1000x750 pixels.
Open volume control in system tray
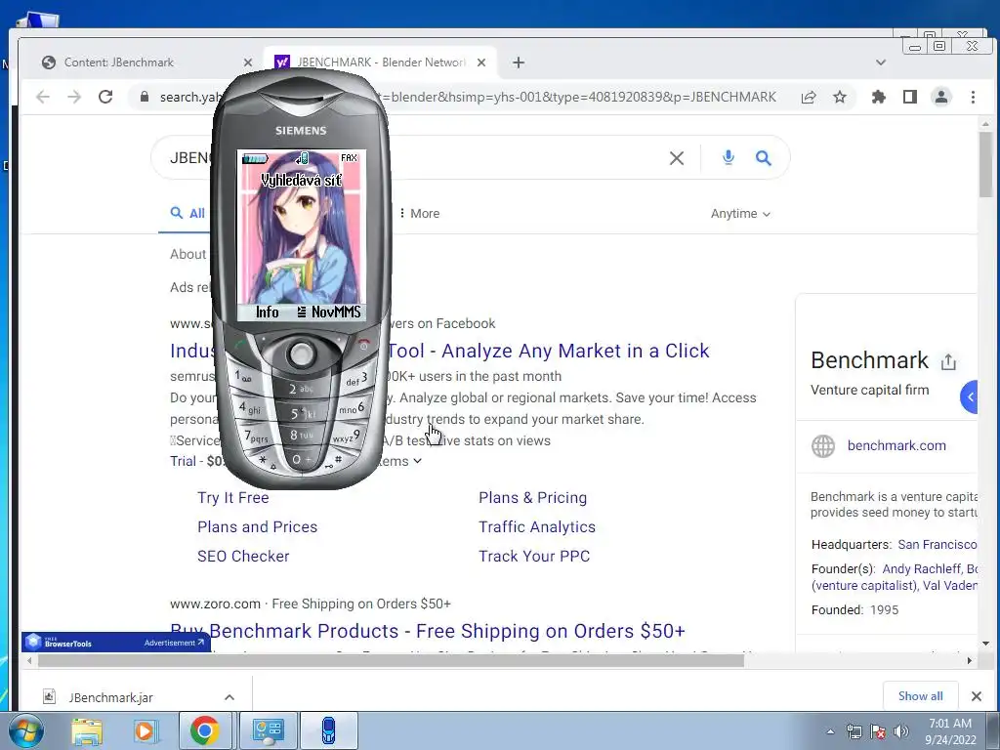[901, 731]
